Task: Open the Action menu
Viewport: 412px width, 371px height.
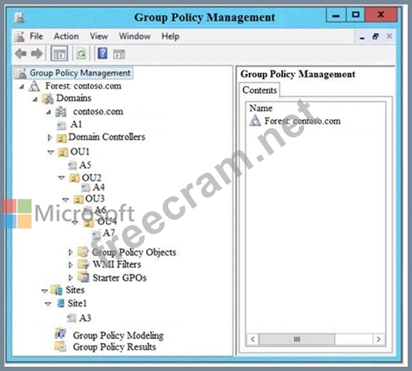Action: point(66,36)
